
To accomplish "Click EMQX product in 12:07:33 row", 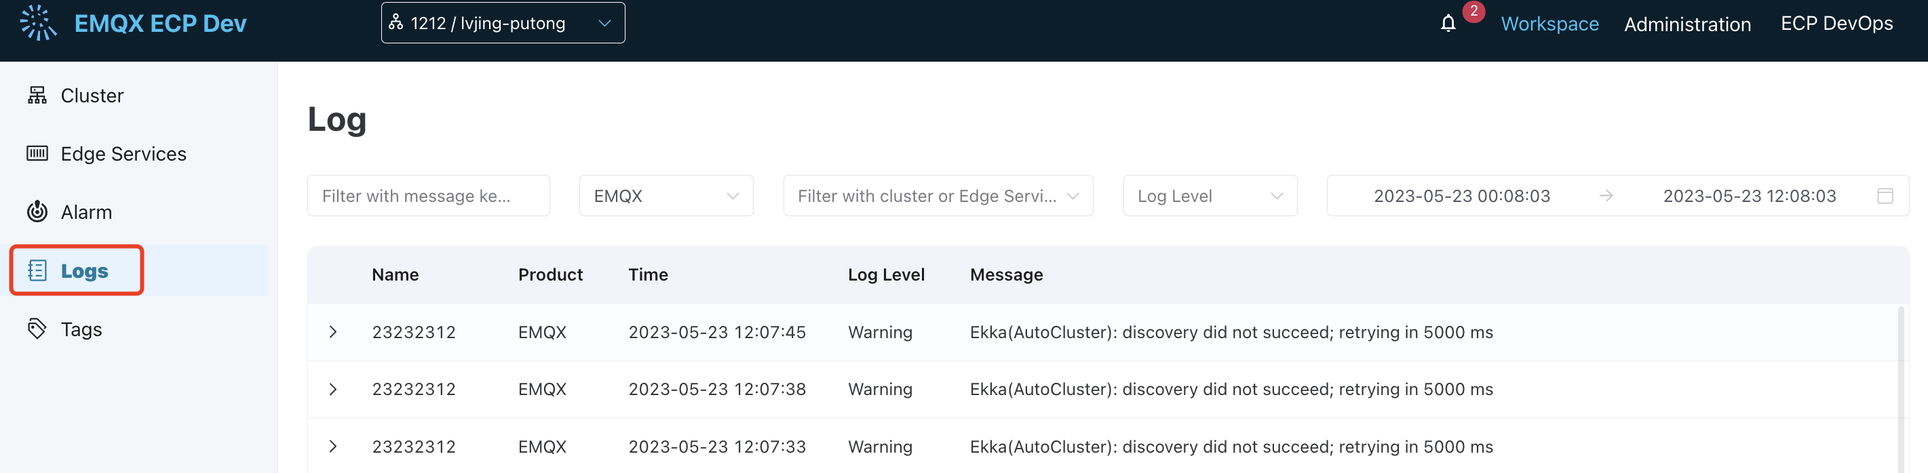I will [x=542, y=446].
